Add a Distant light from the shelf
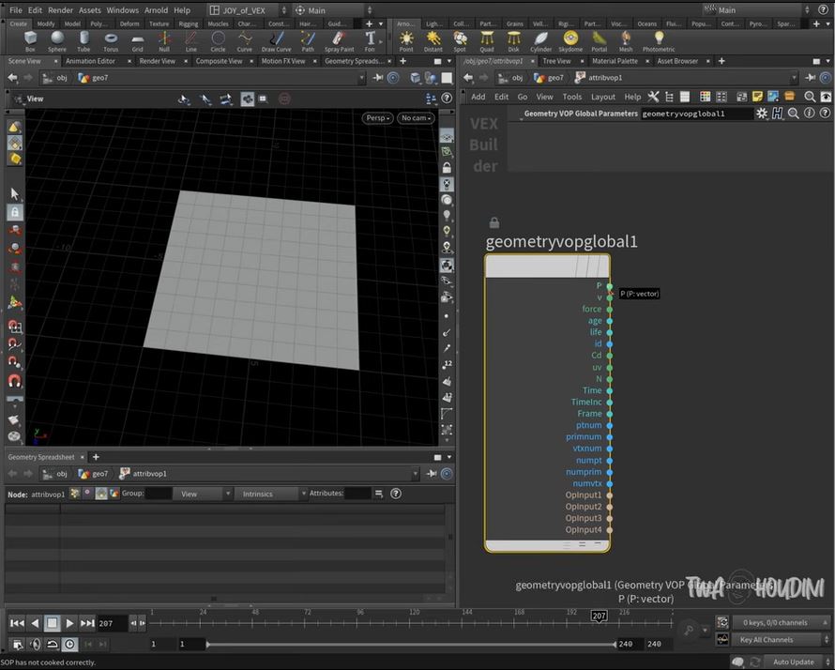The width and height of the screenshot is (835, 670). tap(433, 41)
